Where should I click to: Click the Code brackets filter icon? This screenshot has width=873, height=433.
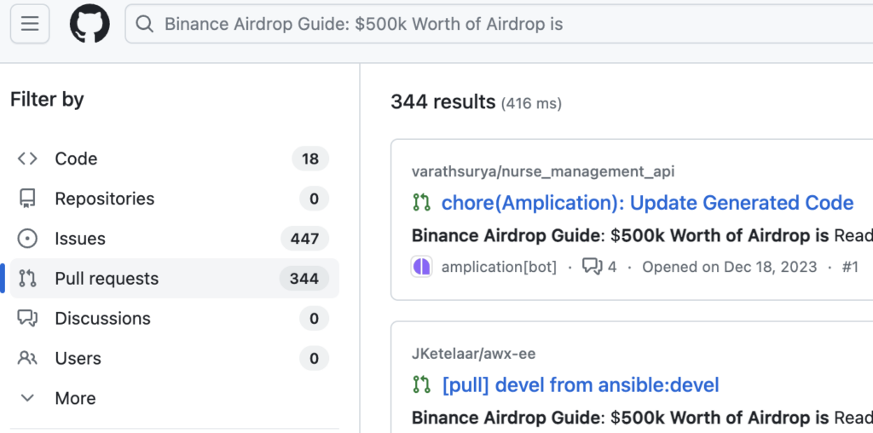27,159
